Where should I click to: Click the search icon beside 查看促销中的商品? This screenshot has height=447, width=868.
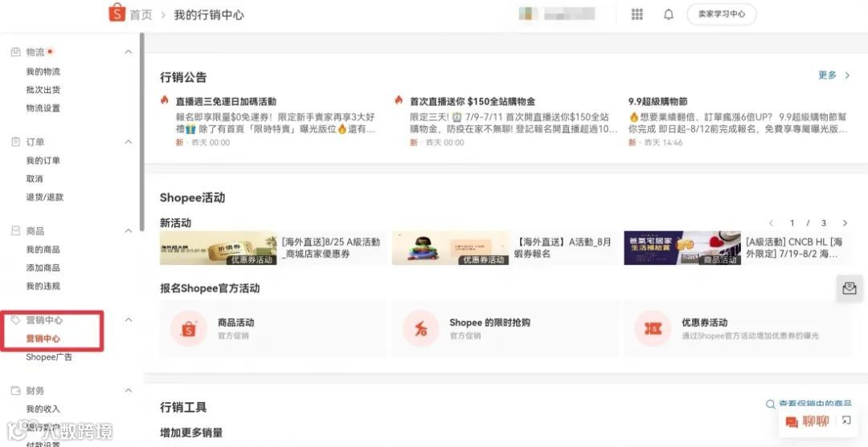[x=770, y=404]
